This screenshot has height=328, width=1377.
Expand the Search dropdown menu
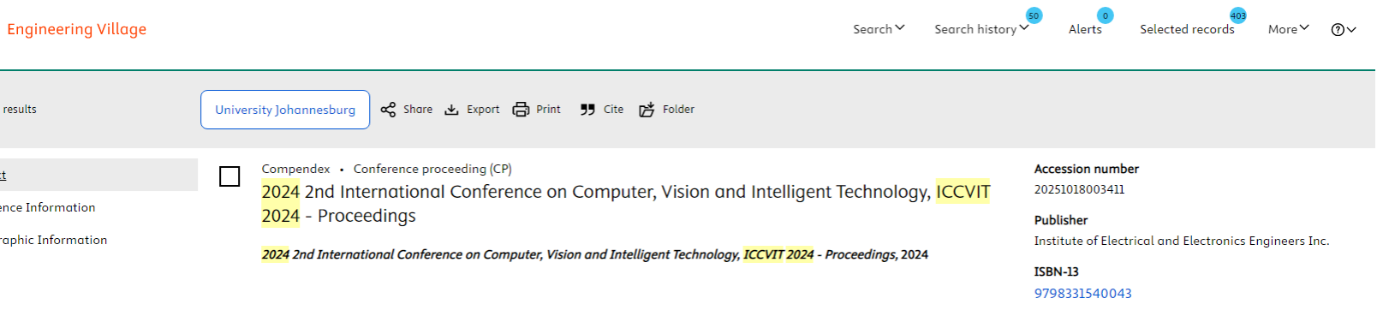[879, 29]
